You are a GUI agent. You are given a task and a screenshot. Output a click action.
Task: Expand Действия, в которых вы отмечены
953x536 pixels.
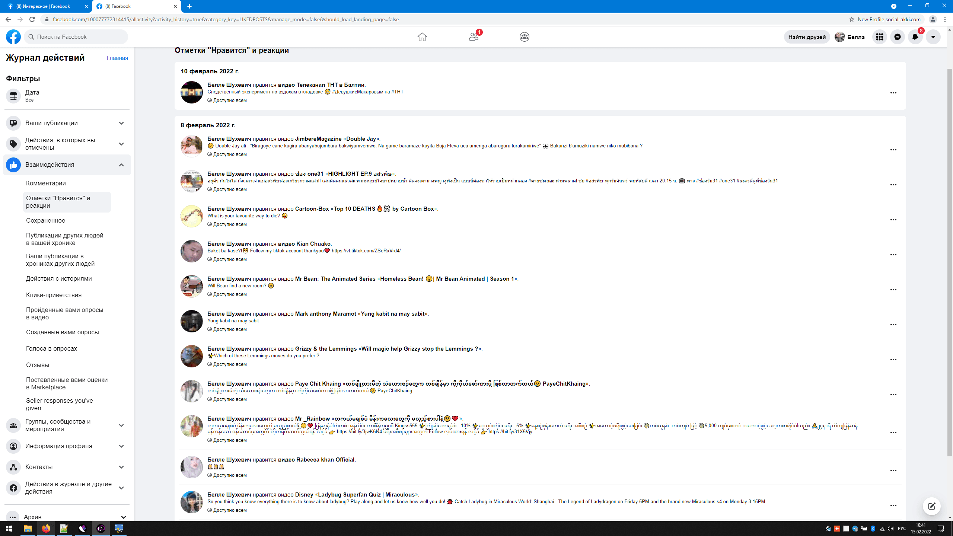click(67, 144)
